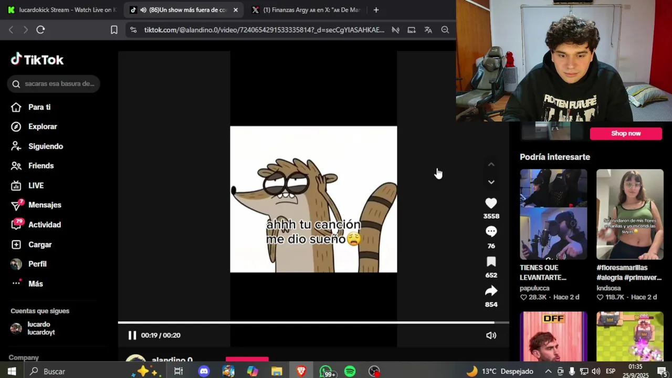Click the TikTok search box
This screenshot has height=378, width=672.
(x=54, y=84)
